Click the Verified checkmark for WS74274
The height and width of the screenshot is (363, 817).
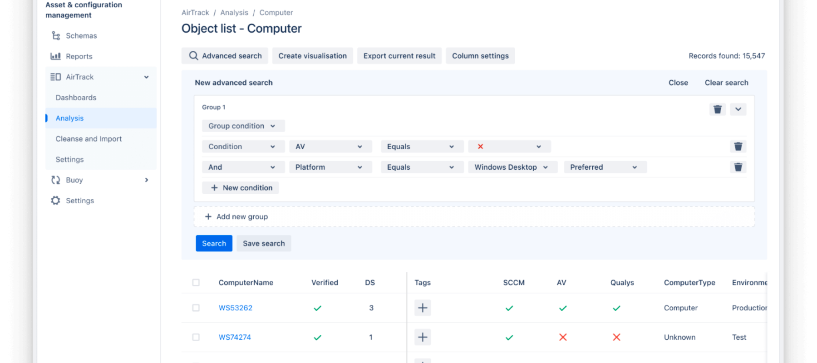(x=317, y=338)
